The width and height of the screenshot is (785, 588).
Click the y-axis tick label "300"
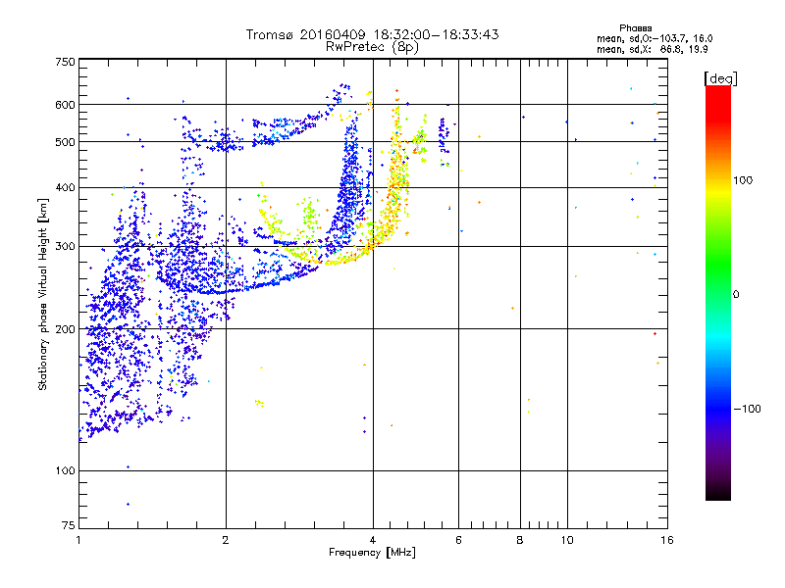[x=65, y=247]
